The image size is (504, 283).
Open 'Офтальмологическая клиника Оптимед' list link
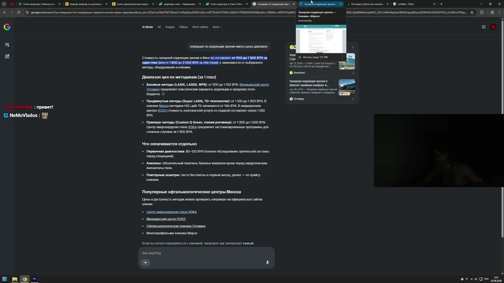pyautogui.click(x=176, y=226)
